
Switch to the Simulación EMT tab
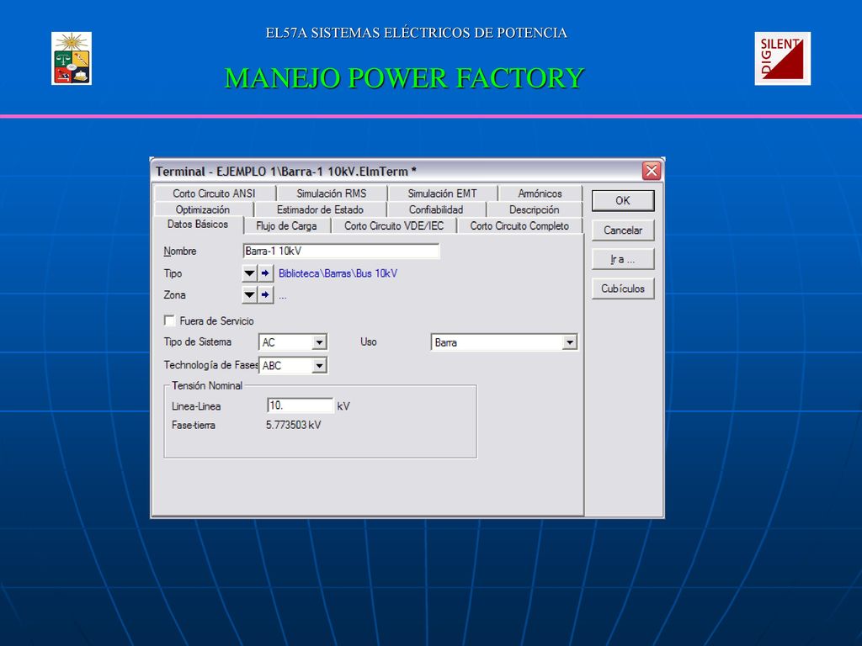point(443,193)
